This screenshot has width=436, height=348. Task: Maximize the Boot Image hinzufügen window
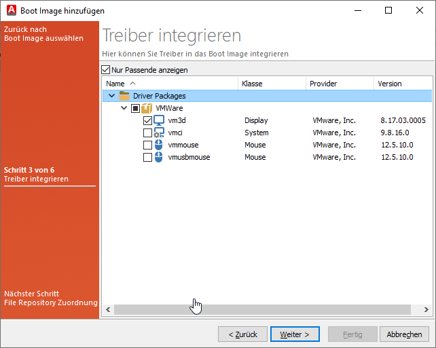388,10
